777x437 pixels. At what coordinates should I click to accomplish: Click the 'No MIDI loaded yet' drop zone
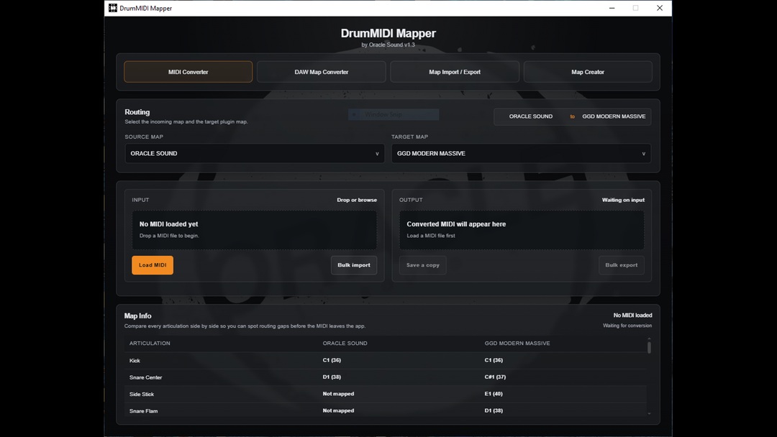pos(254,229)
